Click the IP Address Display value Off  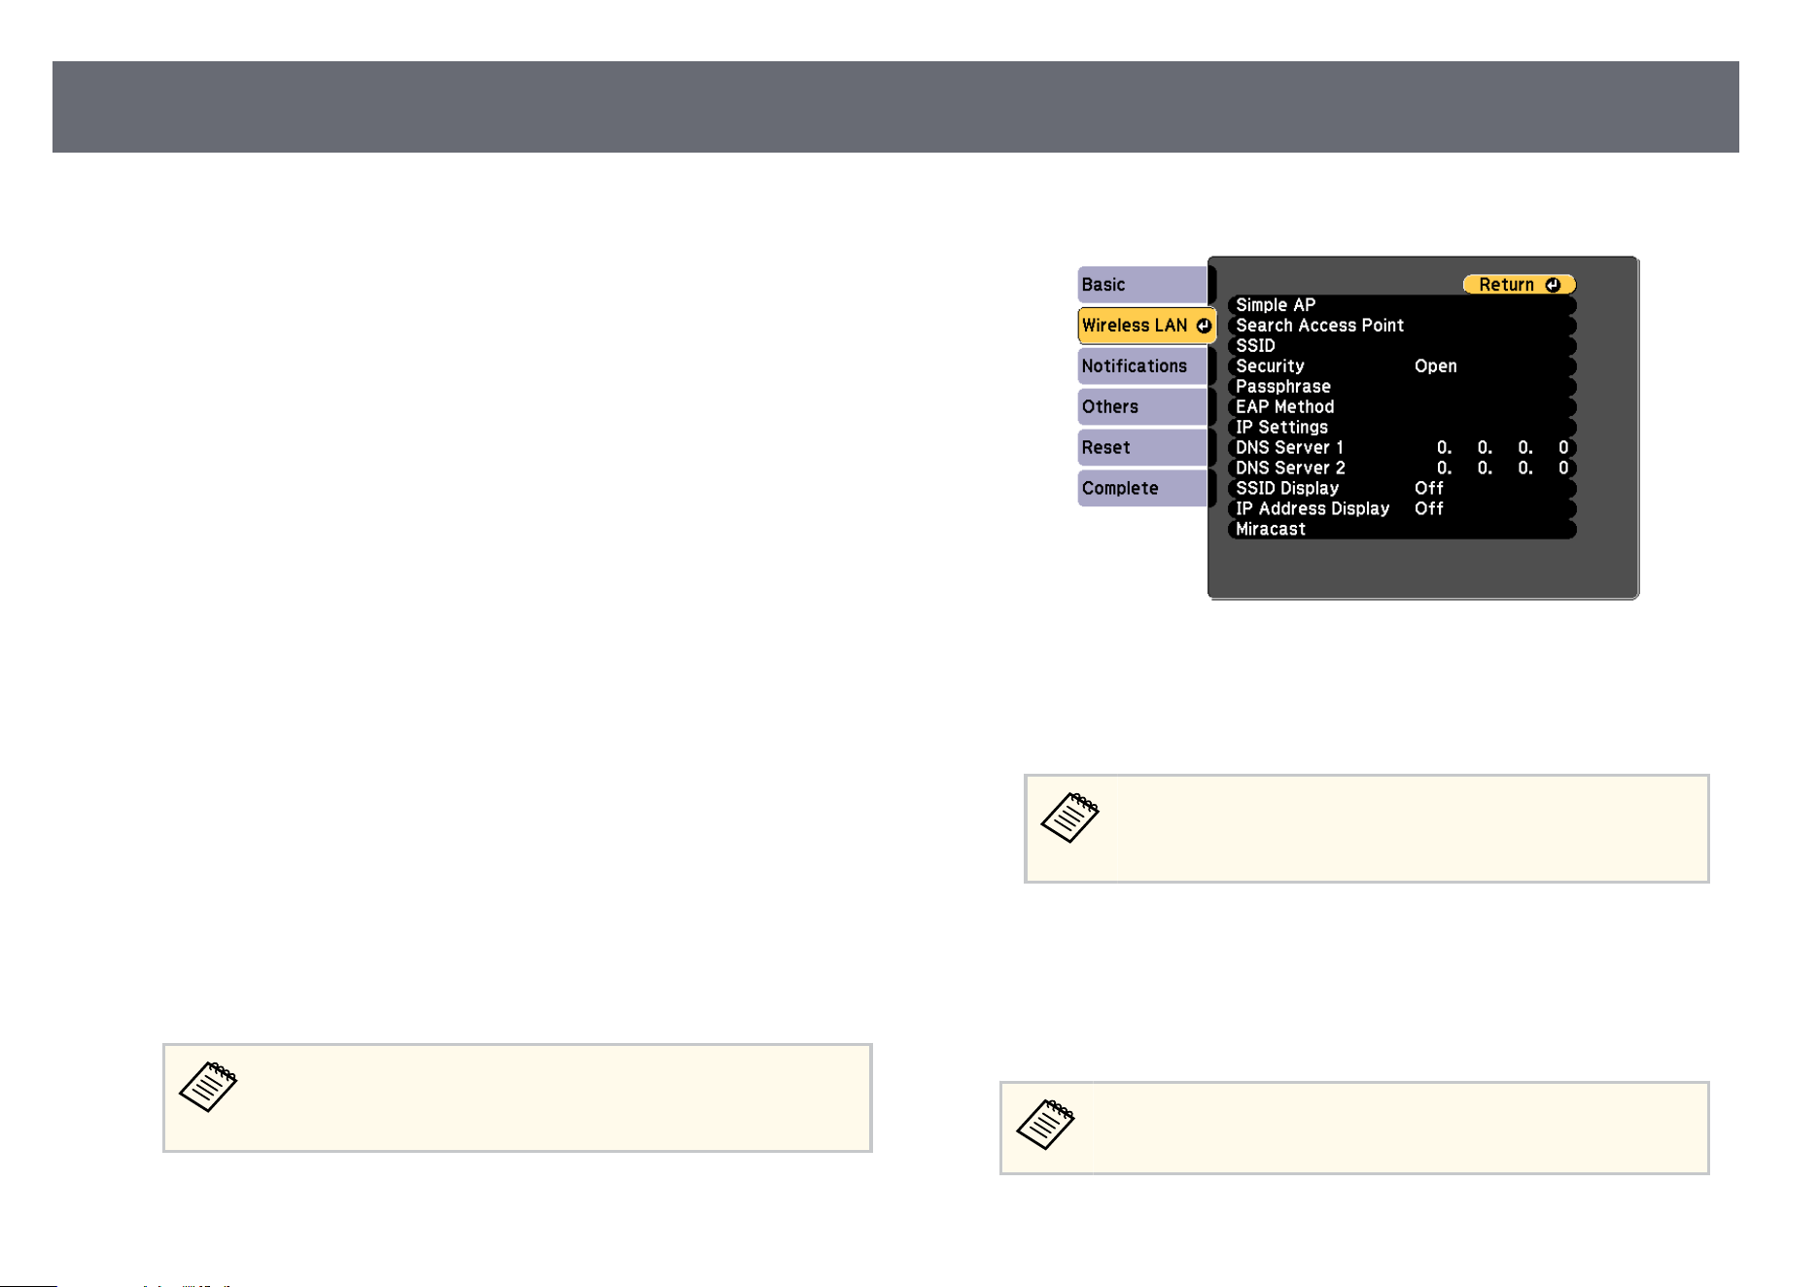point(1428,509)
